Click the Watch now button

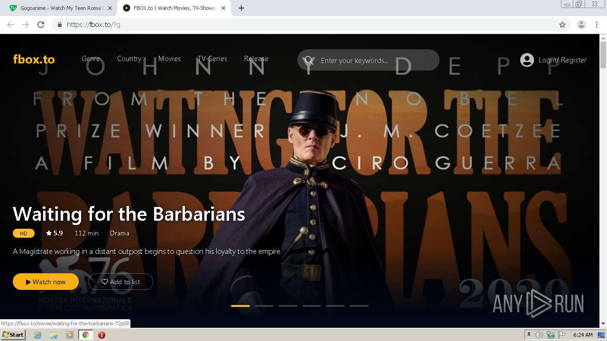coord(46,281)
